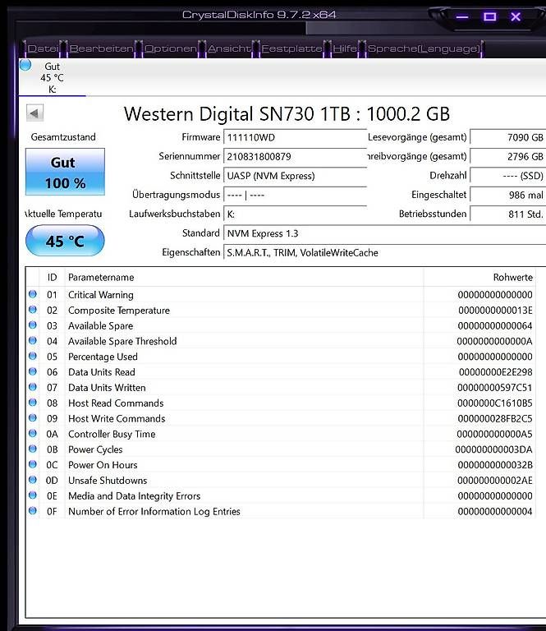Maximize the CrystalDiskInfo window
Viewport: 546px width, 631px height.
[489, 17]
